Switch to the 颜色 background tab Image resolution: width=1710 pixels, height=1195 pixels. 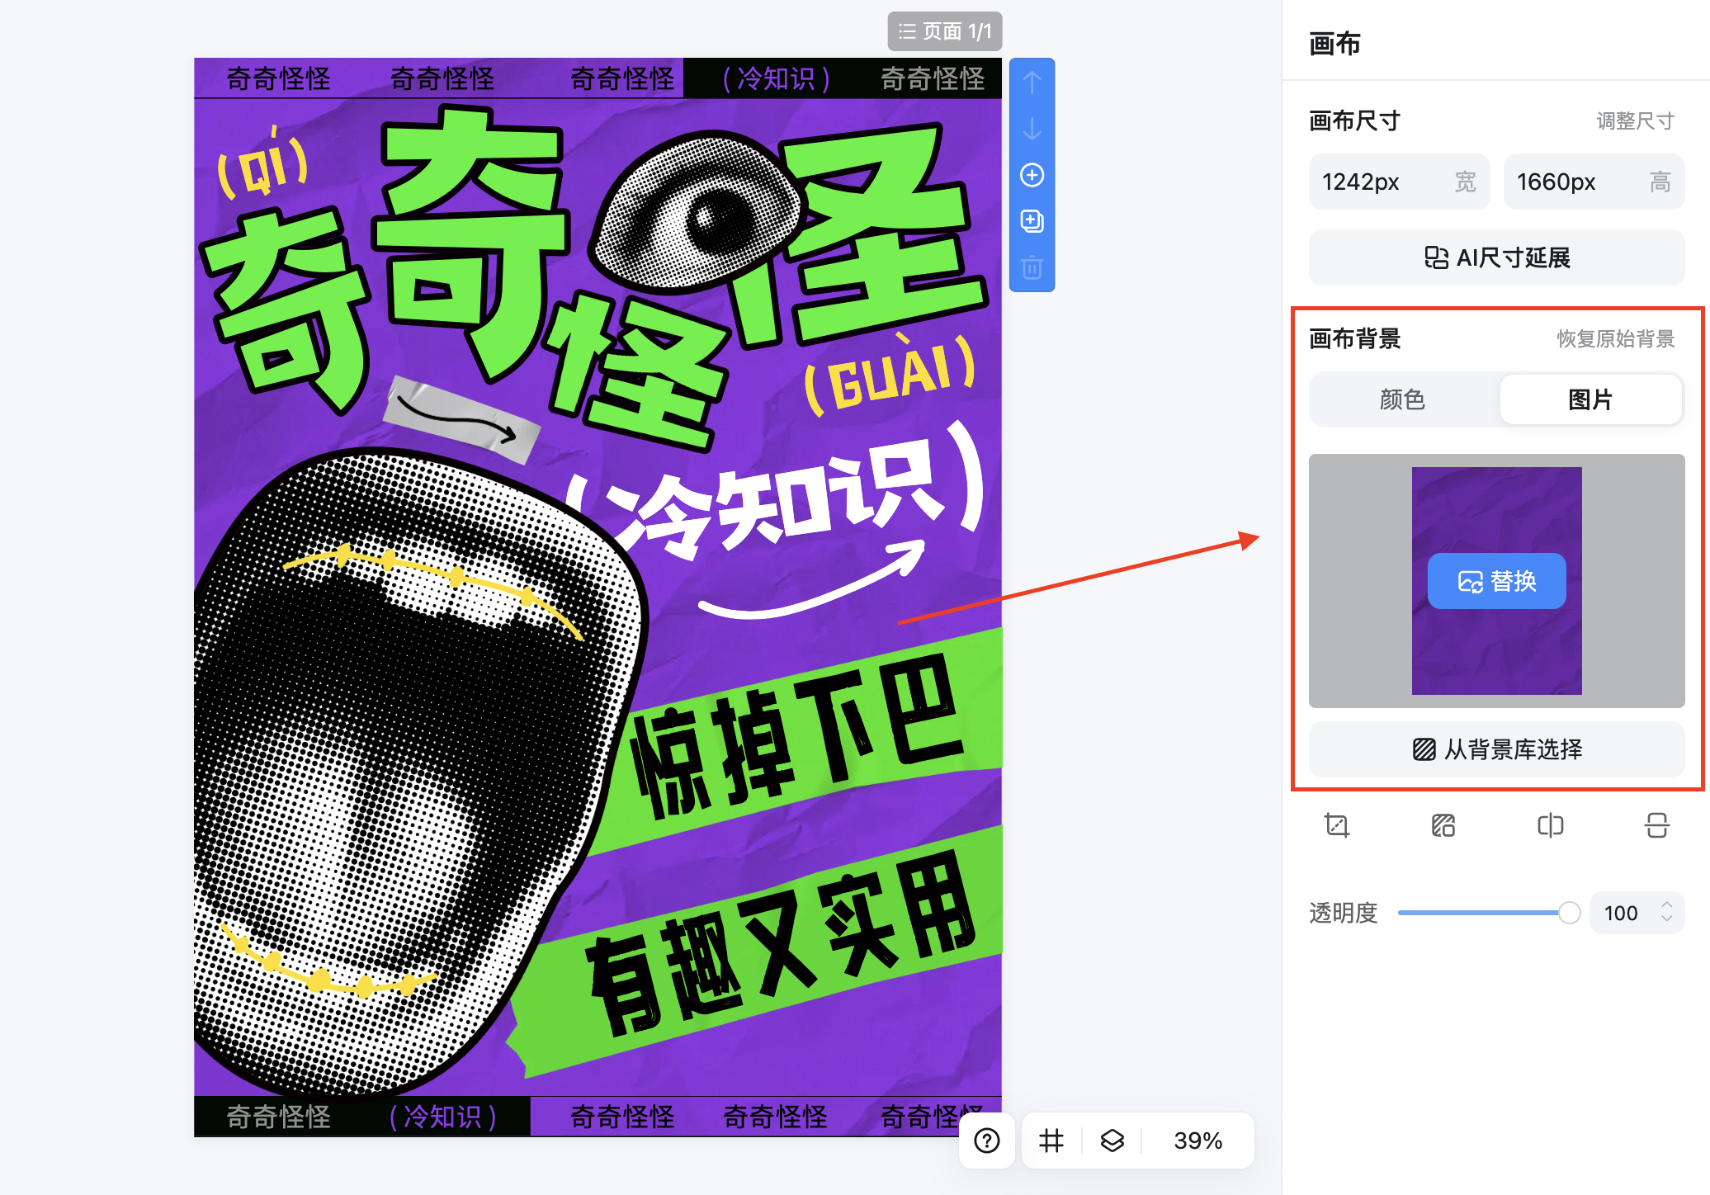pyautogui.click(x=1404, y=399)
